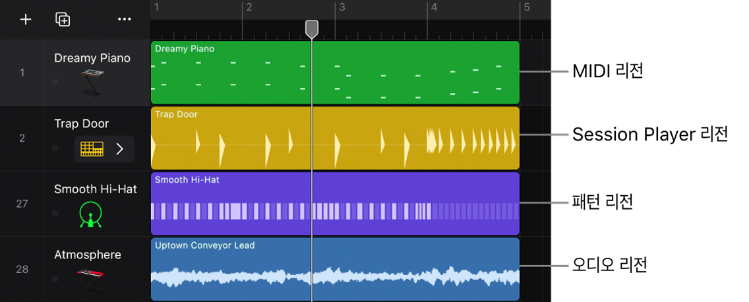
Task: Toggle the Smooth Hi-Hat track status dot
Action: (x=55, y=213)
